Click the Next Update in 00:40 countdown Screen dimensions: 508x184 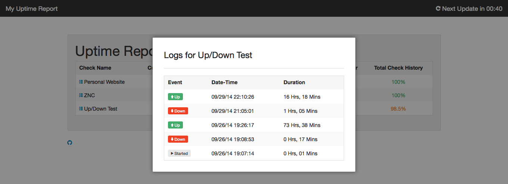(x=472, y=9)
